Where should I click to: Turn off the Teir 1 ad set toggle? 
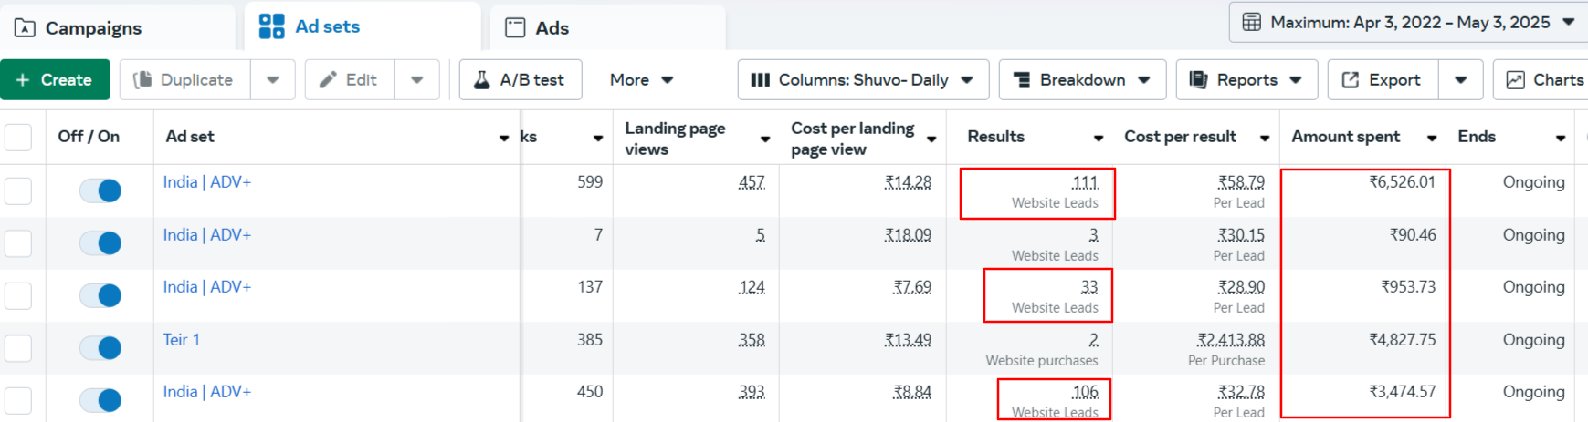100,348
